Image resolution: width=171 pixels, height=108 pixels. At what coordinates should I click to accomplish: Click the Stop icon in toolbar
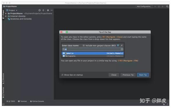tap(163, 7)
